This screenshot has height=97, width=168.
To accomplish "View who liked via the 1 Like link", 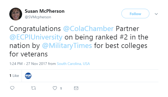I will [14, 76].
